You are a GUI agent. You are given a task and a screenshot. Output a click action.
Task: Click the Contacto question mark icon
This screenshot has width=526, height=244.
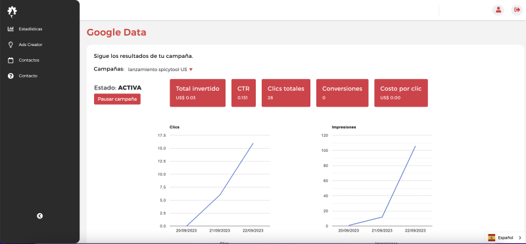[x=11, y=76]
